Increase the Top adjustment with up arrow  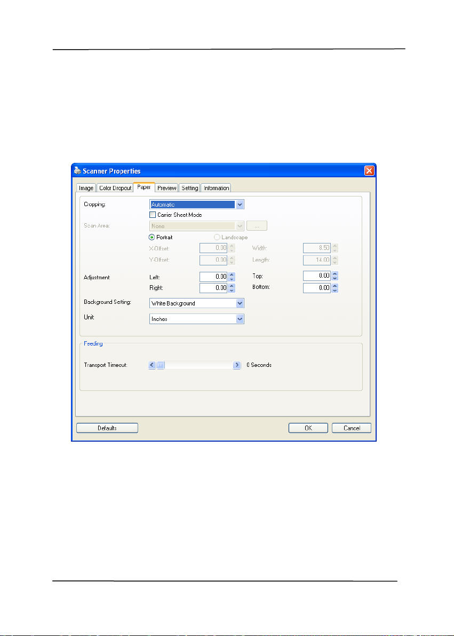(x=335, y=273)
